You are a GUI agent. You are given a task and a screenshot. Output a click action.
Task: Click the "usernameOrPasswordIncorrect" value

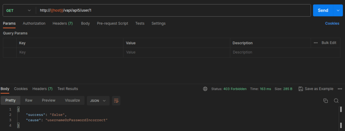(x=76, y=120)
